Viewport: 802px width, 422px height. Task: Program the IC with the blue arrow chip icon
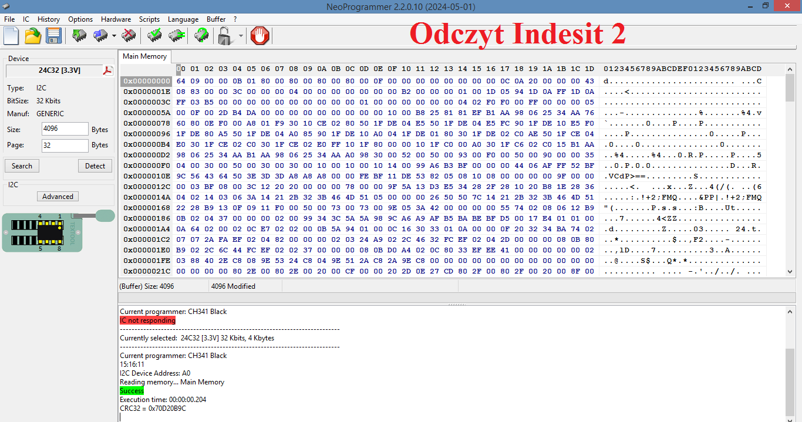pyautogui.click(x=100, y=36)
